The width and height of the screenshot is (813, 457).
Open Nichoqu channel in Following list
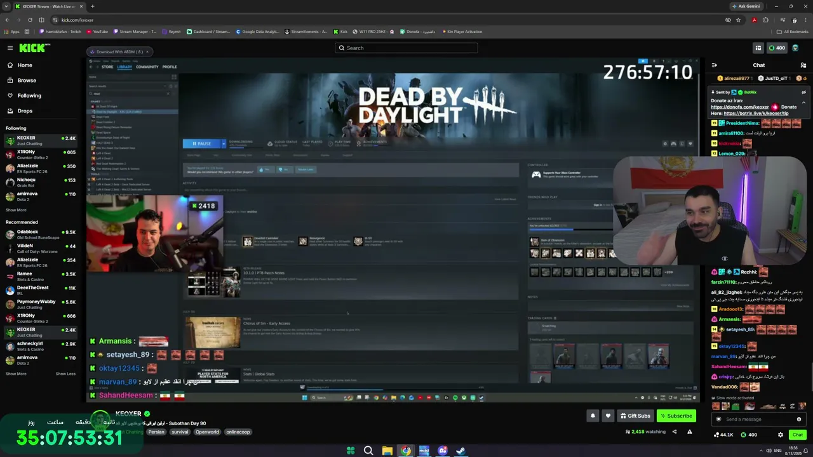(x=41, y=183)
